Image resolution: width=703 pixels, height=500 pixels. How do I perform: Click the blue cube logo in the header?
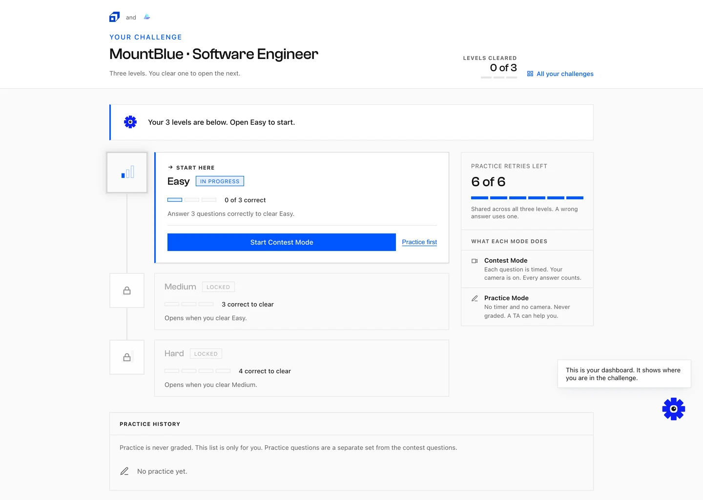pyautogui.click(x=114, y=17)
